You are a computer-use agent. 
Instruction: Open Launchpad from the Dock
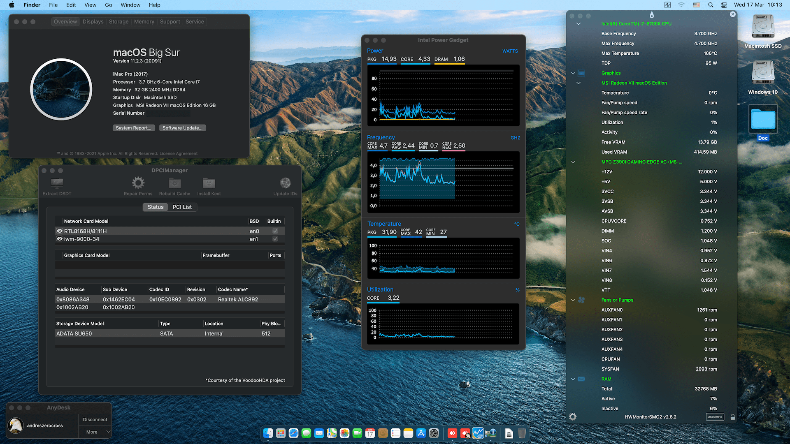pos(281,433)
